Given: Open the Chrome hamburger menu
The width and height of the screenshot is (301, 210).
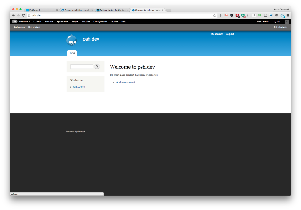Looking at the screenshot, I should coord(287,15).
